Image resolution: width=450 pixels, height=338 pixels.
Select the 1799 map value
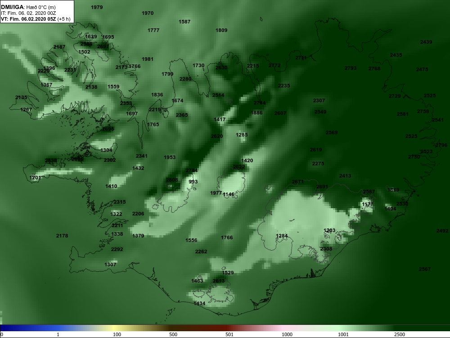click(x=167, y=74)
